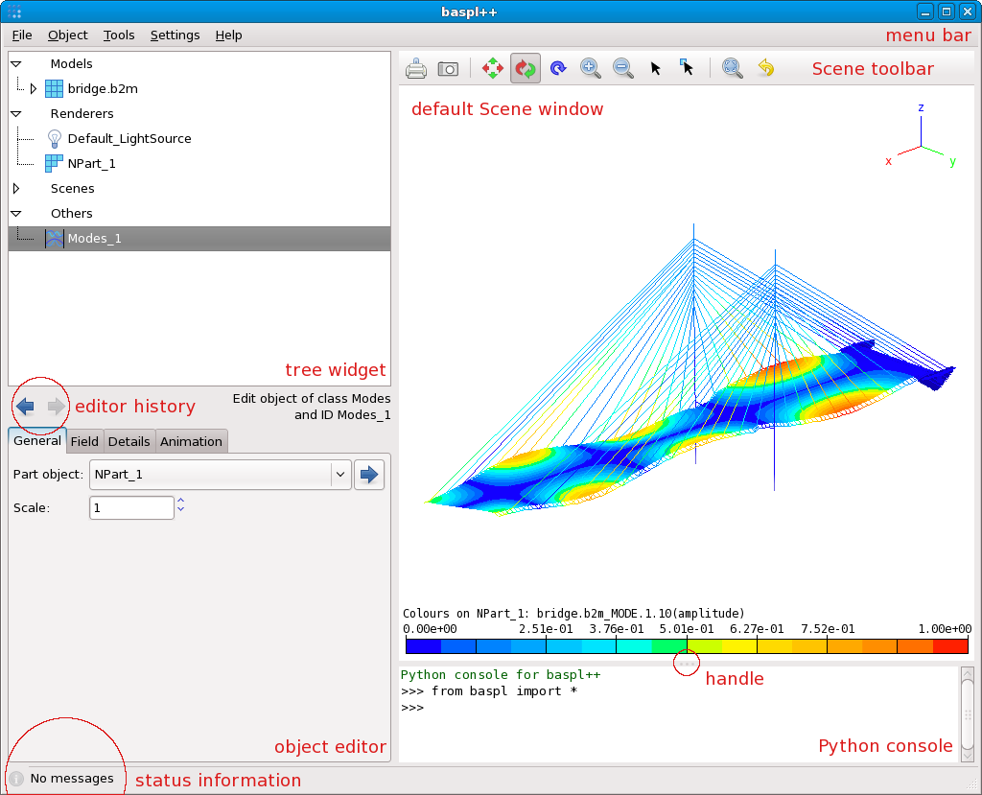The height and width of the screenshot is (795, 982).
Task: Click the red end of colour scale
Action: [x=950, y=646]
